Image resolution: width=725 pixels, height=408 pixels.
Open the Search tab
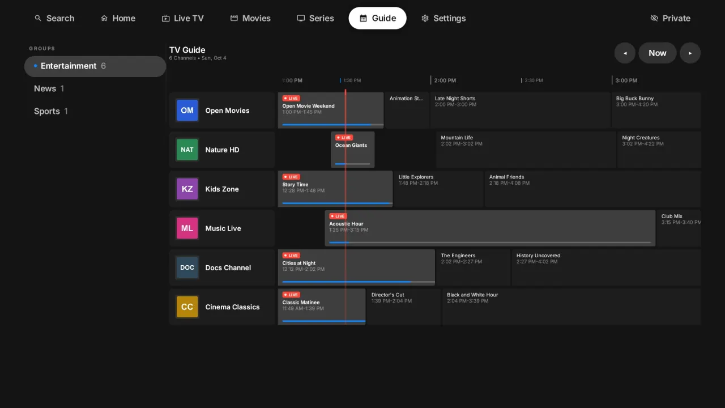(x=54, y=18)
